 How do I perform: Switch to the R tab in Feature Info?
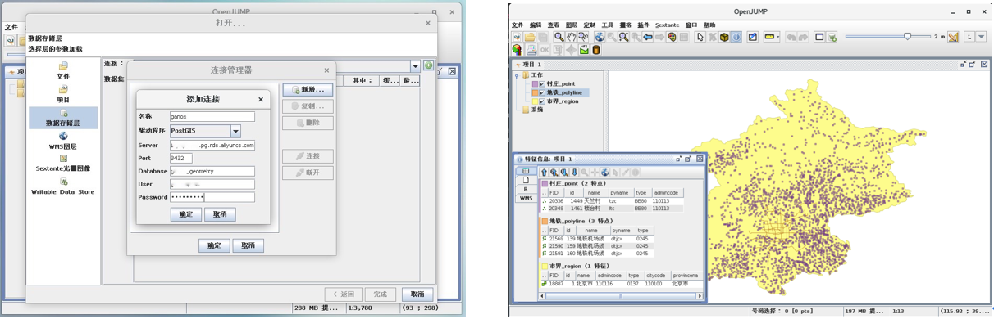point(526,189)
